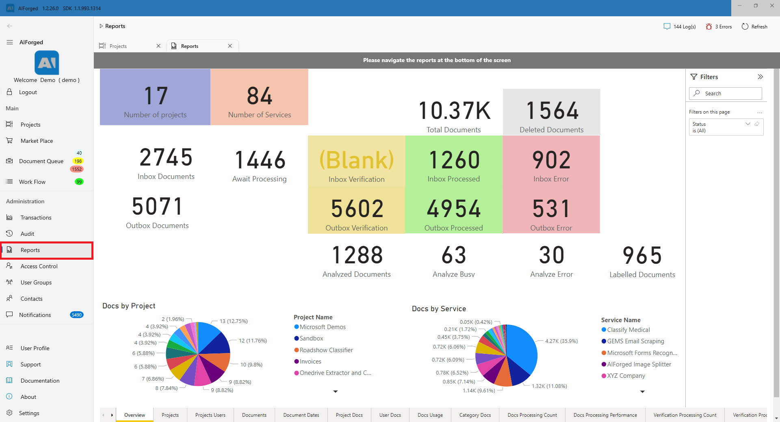The height and width of the screenshot is (422, 780).
Task: Click the back arrow icon
Action: (x=10, y=26)
